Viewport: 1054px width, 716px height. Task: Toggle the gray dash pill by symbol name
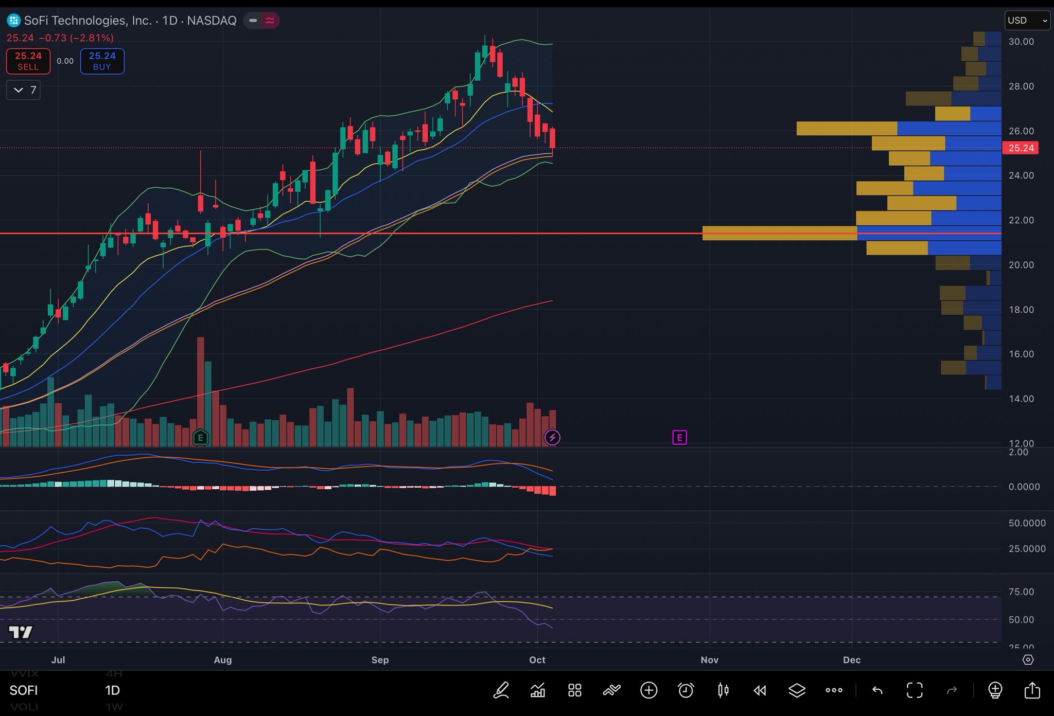[x=253, y=21]
